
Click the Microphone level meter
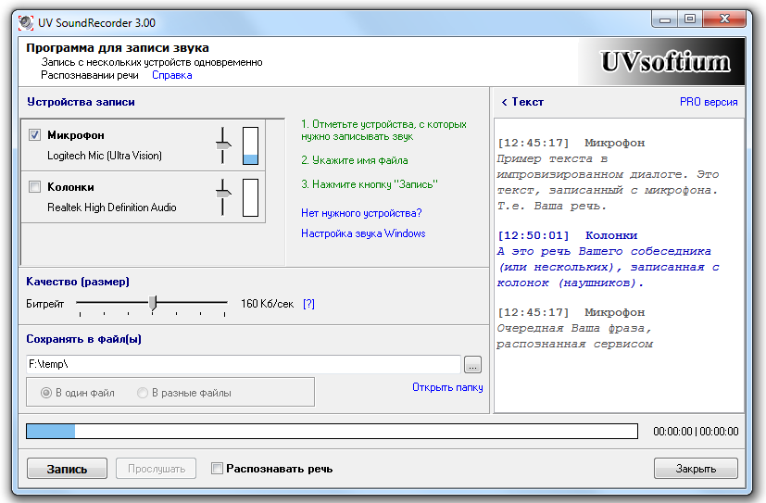pos(249,145)
